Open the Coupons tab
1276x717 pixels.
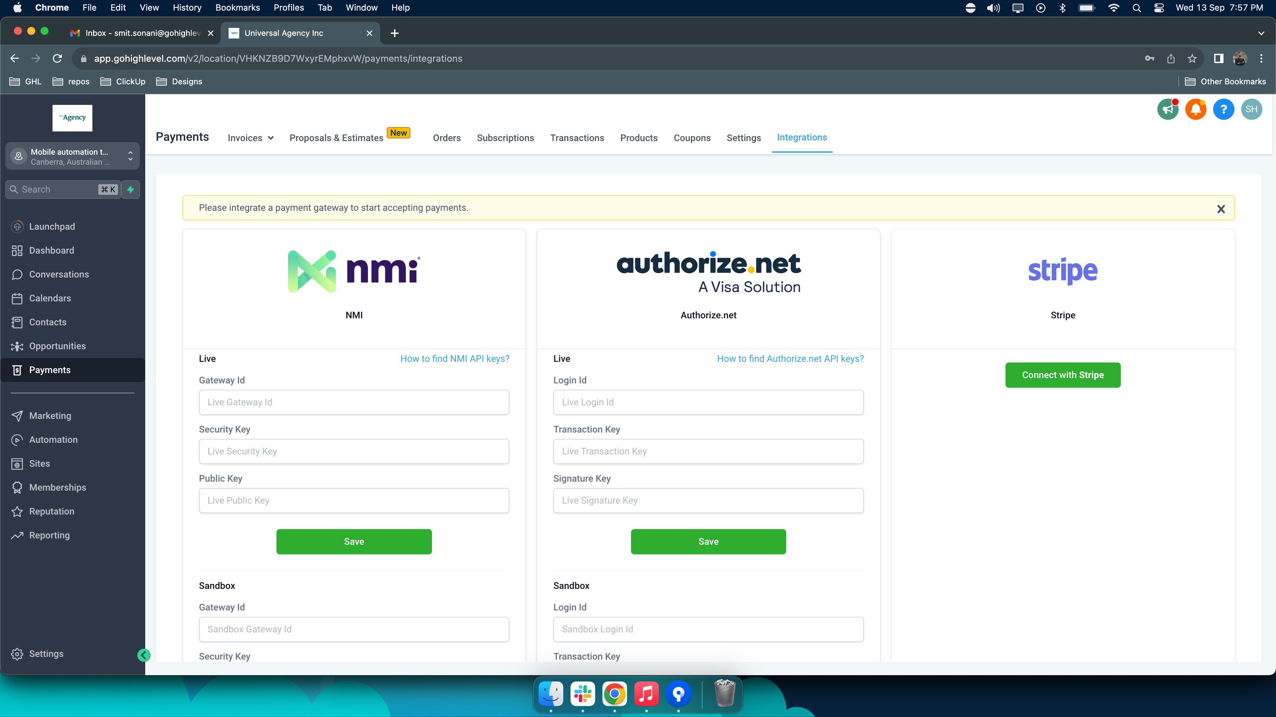pos(691,138)
